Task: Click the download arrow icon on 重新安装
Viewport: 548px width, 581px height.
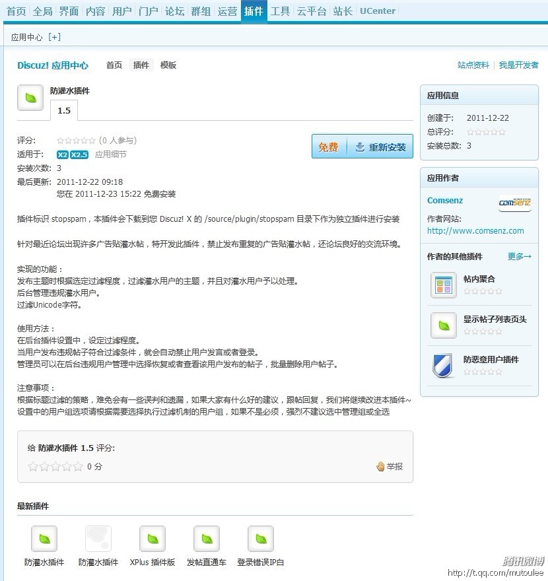Action: point(360,147)
